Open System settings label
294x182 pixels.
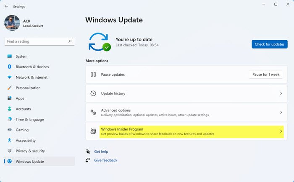coord(21,56)
